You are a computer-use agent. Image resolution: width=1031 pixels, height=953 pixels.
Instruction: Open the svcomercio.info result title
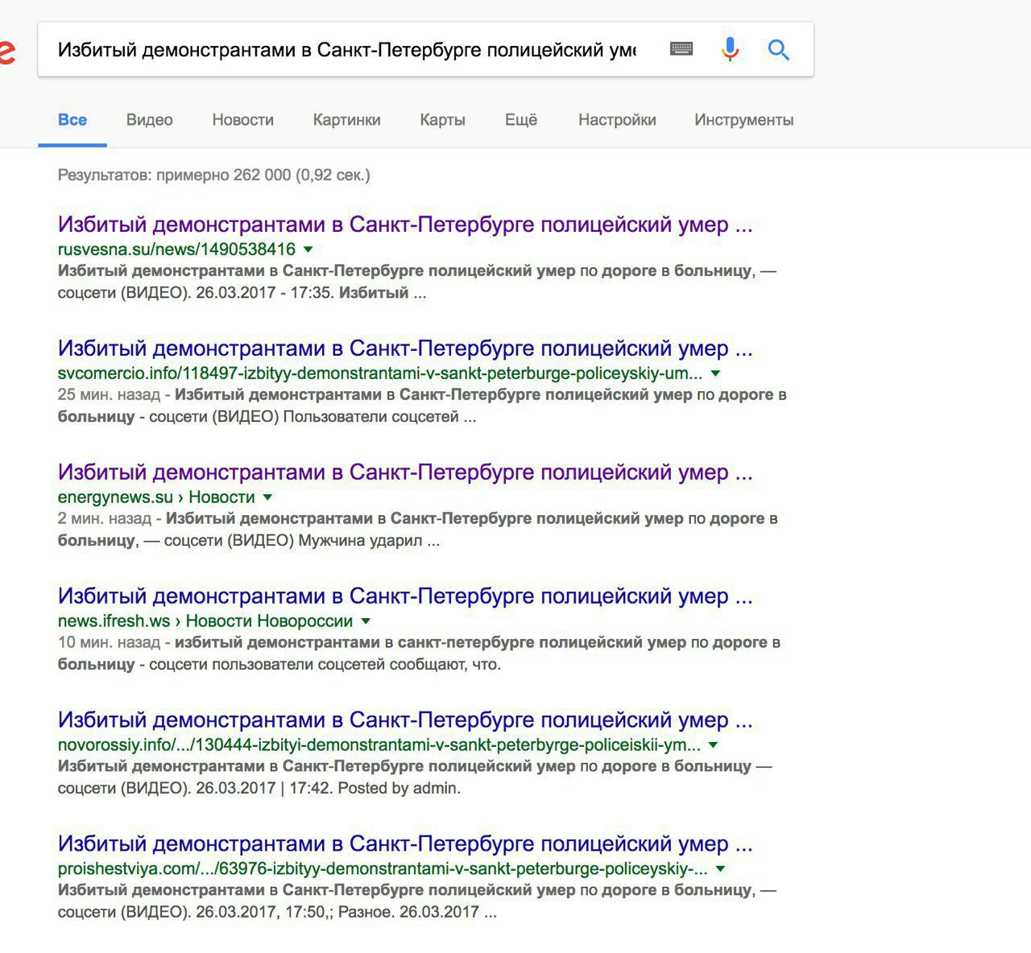pyautogui.click(x=405, y=349)
